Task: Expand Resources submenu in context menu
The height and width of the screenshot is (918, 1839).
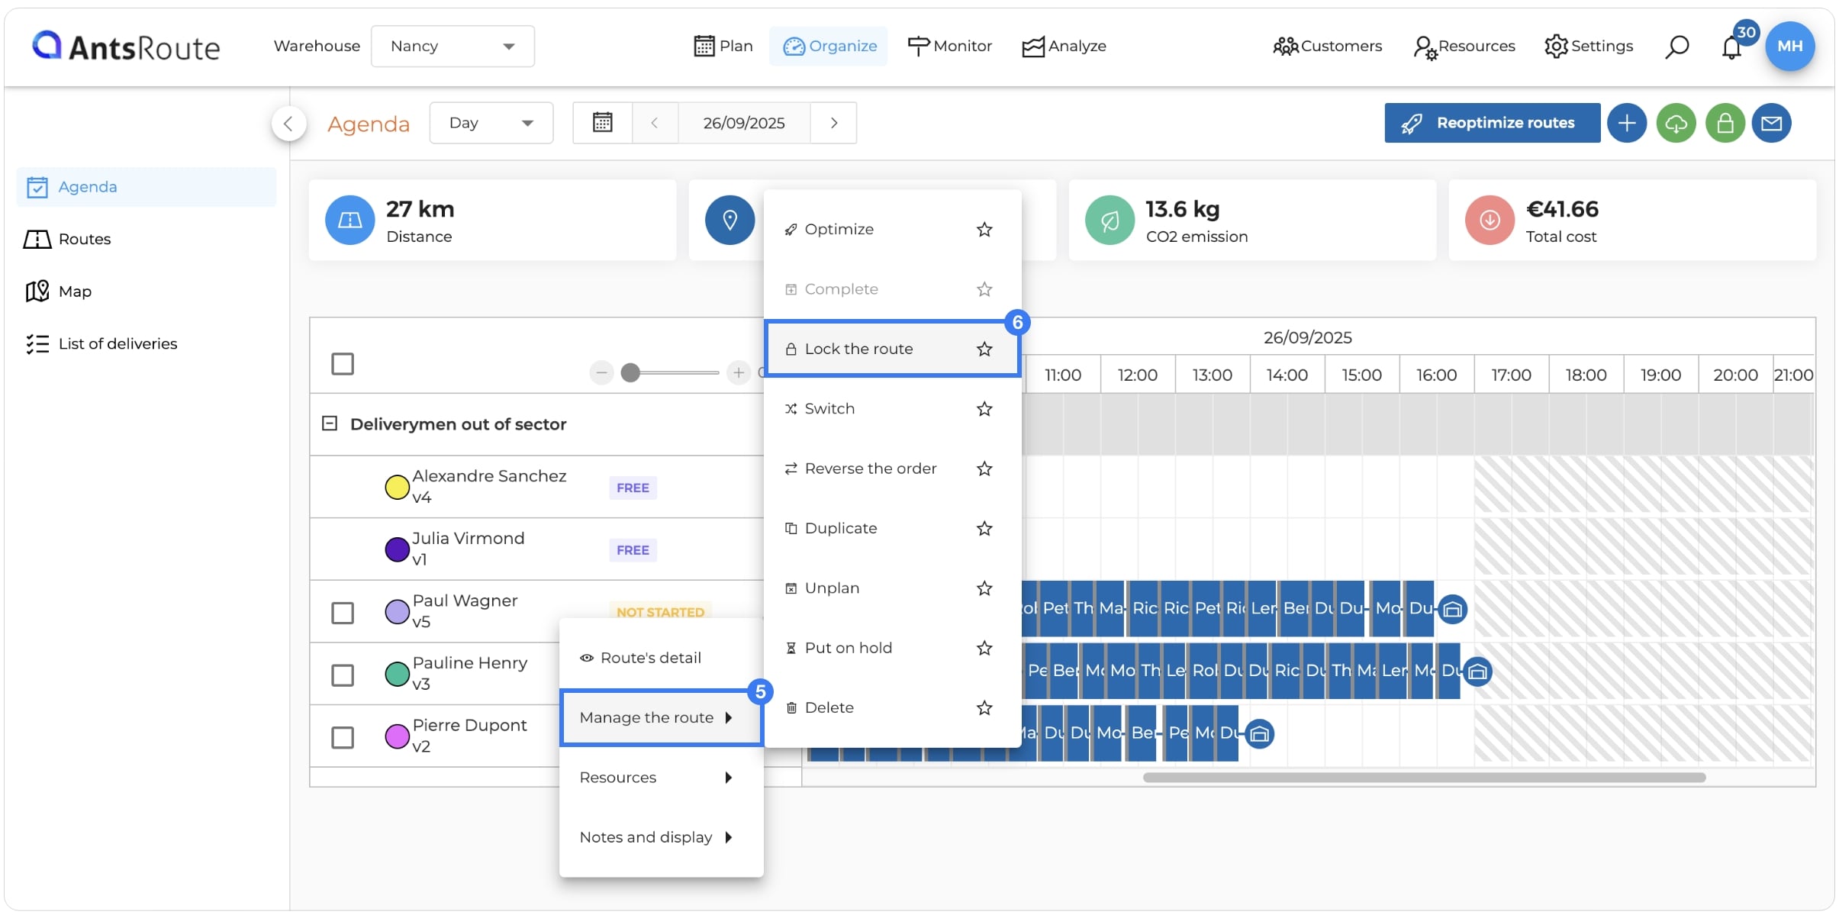Action: point(661,777)
